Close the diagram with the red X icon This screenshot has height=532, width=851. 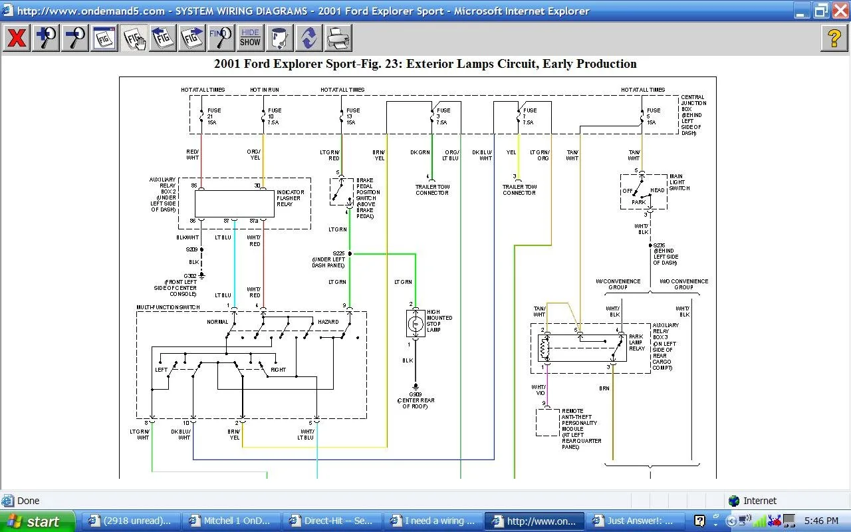click(x=16, y=38)
